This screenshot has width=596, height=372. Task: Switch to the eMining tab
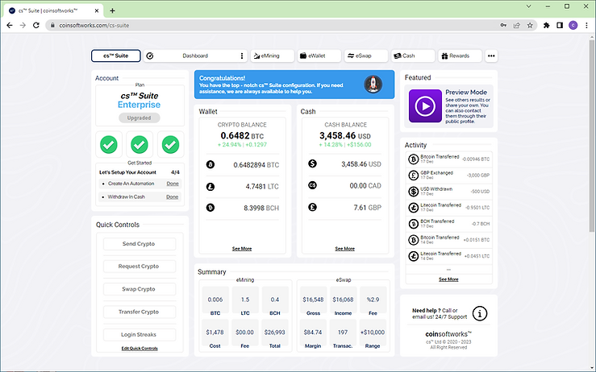point(272,56)
